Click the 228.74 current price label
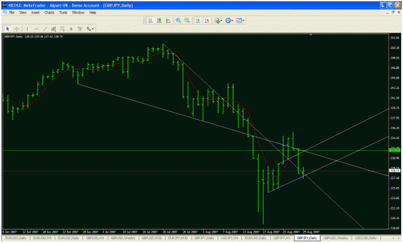The height and width of the screenshot is (243, 403). 395,170
